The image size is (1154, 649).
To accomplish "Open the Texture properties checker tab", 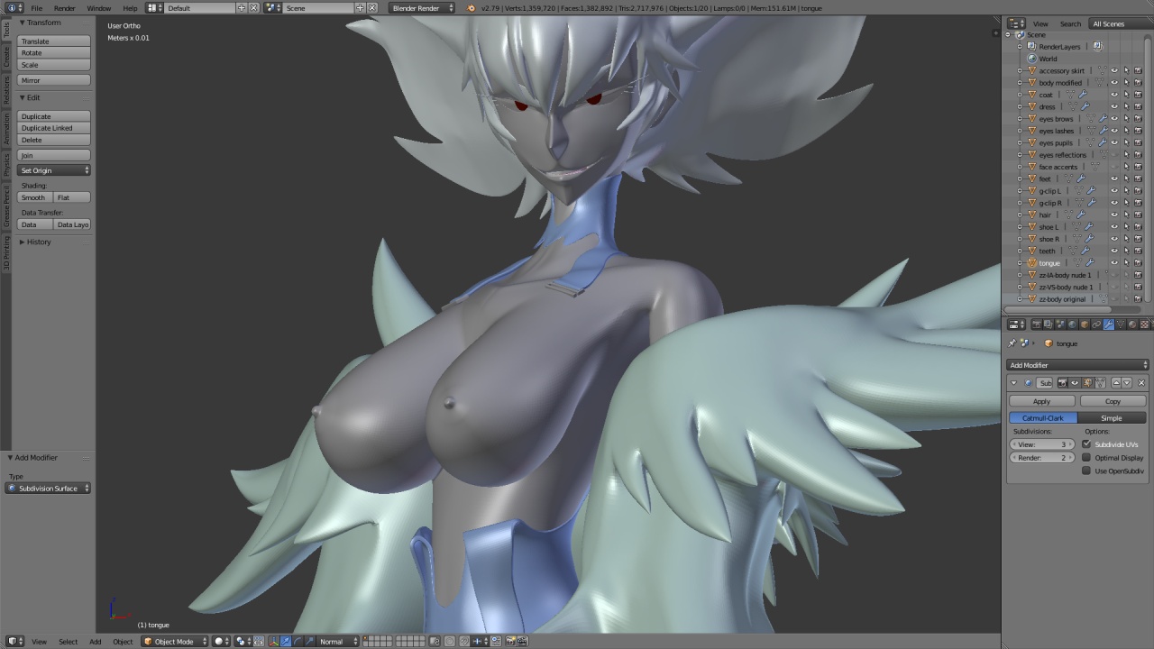I will 1144,324.
